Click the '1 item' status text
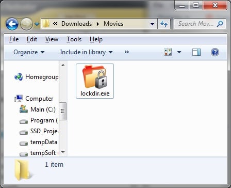 tap(54, 165)
